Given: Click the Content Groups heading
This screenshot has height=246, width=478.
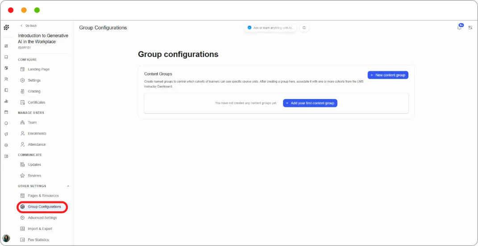Looking at the screenshot, I should 158,74.
